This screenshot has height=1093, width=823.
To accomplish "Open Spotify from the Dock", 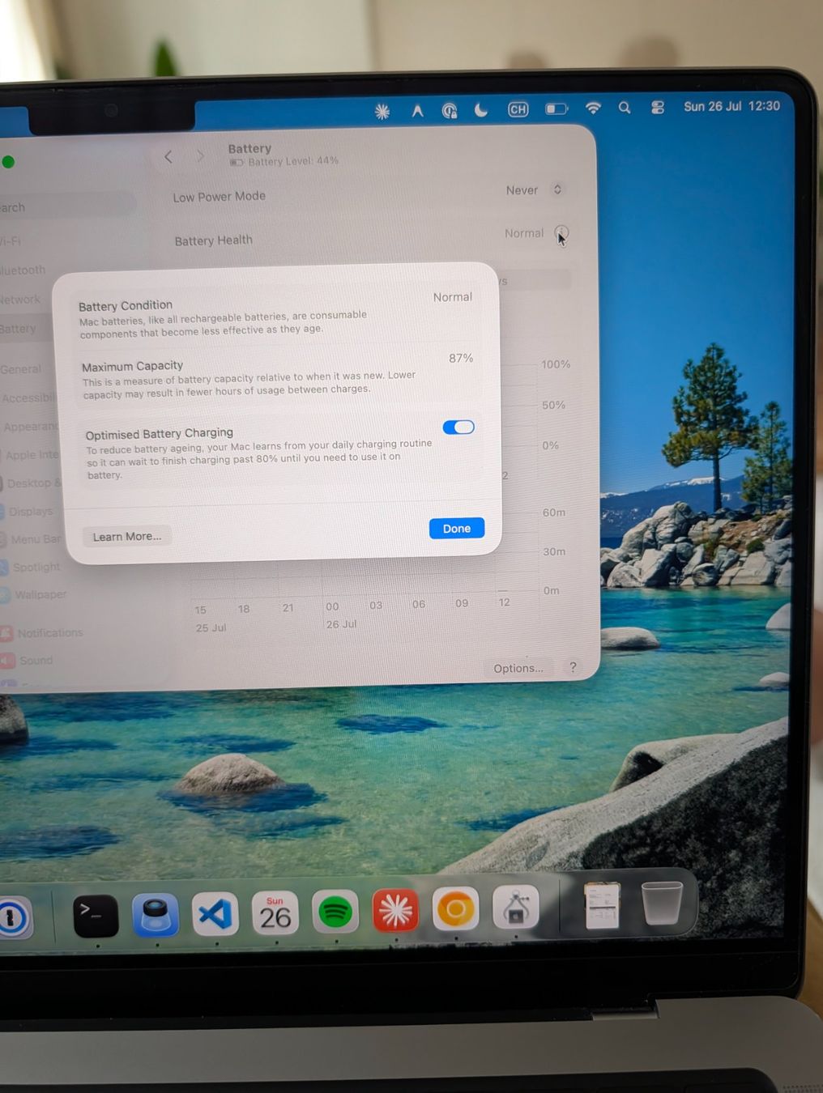I will coord(335,912).
